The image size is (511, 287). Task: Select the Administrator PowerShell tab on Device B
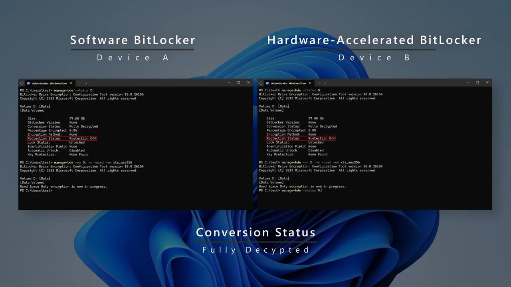[287, 83]
